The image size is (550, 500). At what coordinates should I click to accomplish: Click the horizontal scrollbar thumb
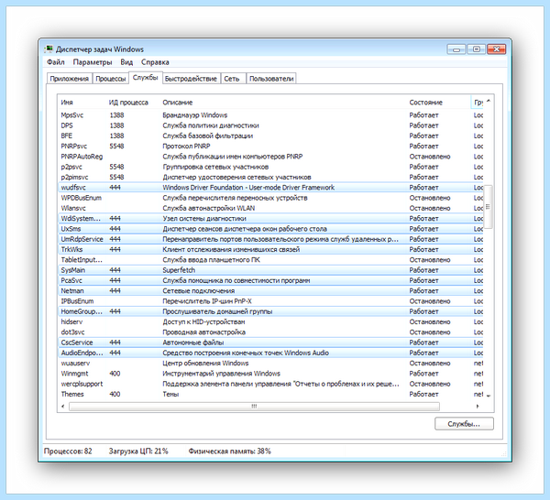click(254, 407)
